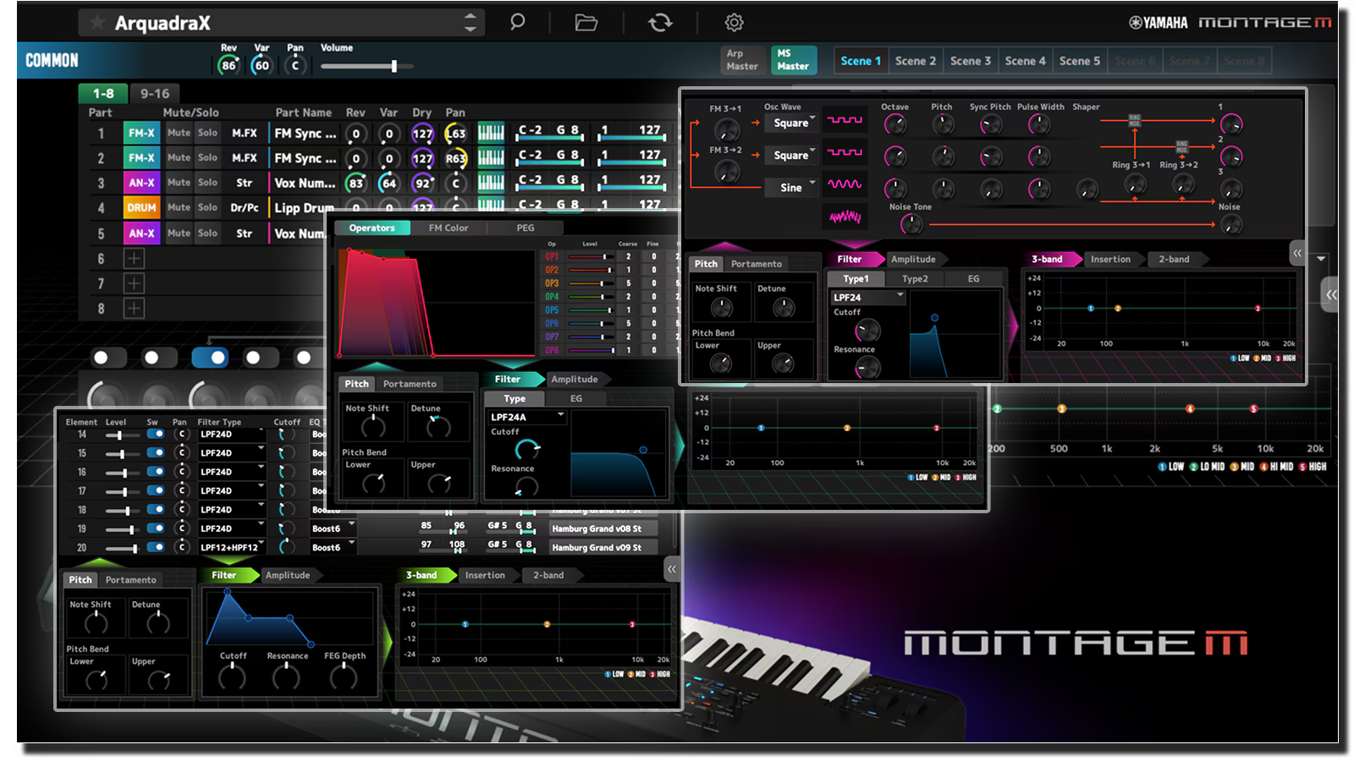
Task: Click the FEG Depth knob
Action: point(344,677)
